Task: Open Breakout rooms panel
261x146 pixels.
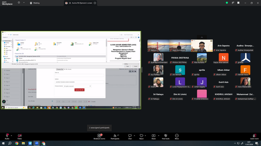Action: (100, 137)
